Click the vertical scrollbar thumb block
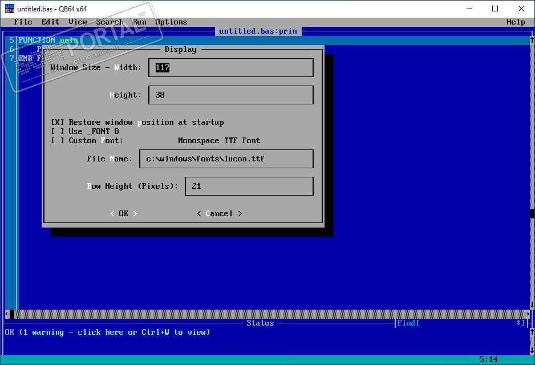Screen dimensions: 535x365 pyautogui.click(x=532, y=213)
